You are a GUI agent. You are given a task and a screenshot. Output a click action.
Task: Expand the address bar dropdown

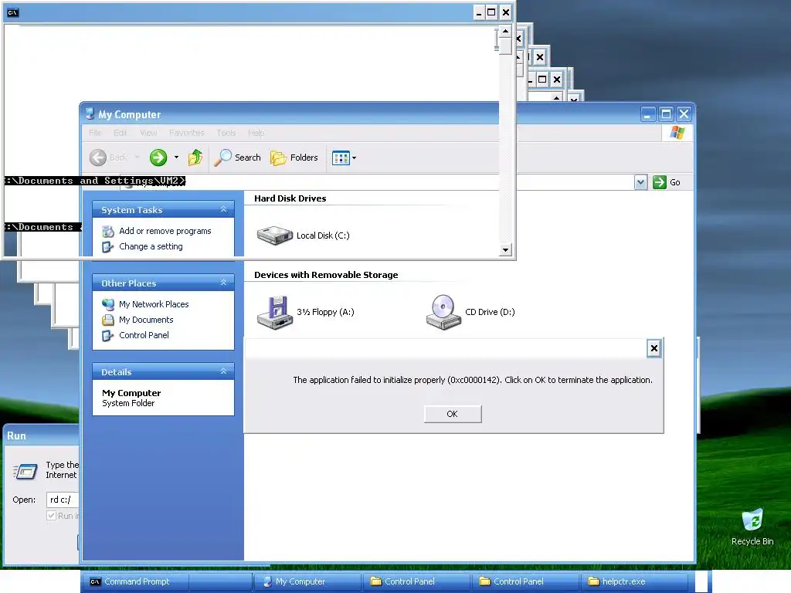click(640, 182)
